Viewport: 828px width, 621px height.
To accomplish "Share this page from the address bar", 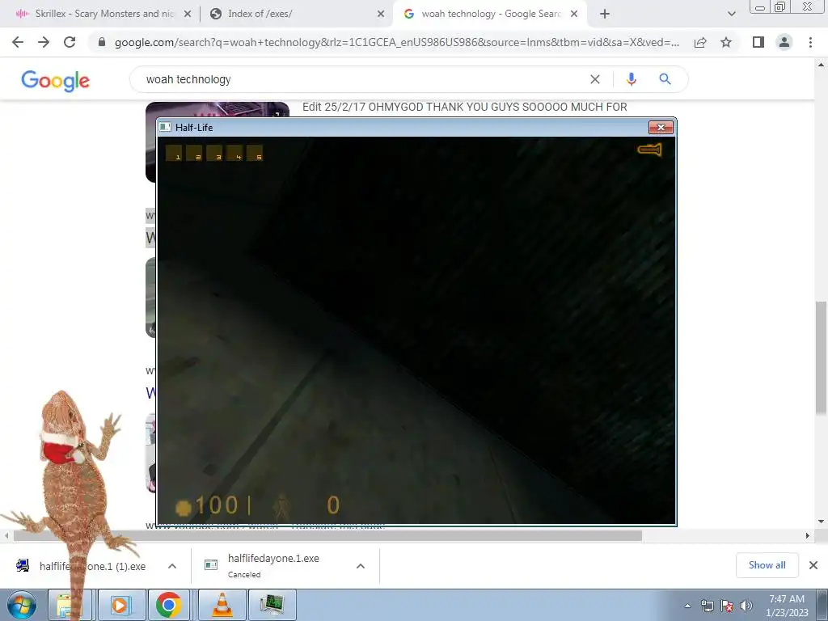I will pyautogui.click(x=700, y=42).
